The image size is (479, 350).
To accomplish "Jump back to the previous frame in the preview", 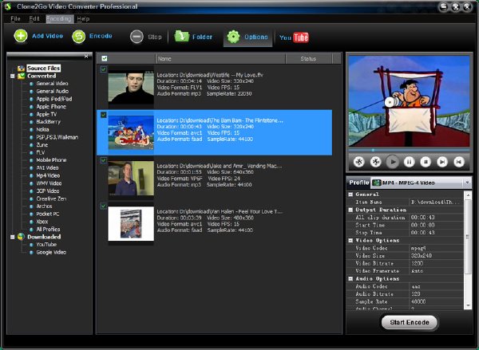I will click(458, 162).
